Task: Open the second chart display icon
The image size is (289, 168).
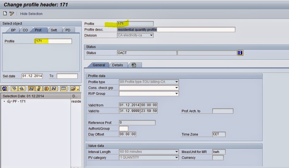Action: coord(54,88)
